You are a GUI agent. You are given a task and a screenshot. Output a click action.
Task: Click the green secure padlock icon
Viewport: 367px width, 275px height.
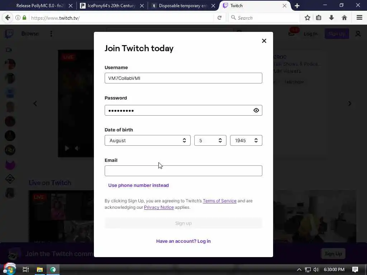coord(24,18)
